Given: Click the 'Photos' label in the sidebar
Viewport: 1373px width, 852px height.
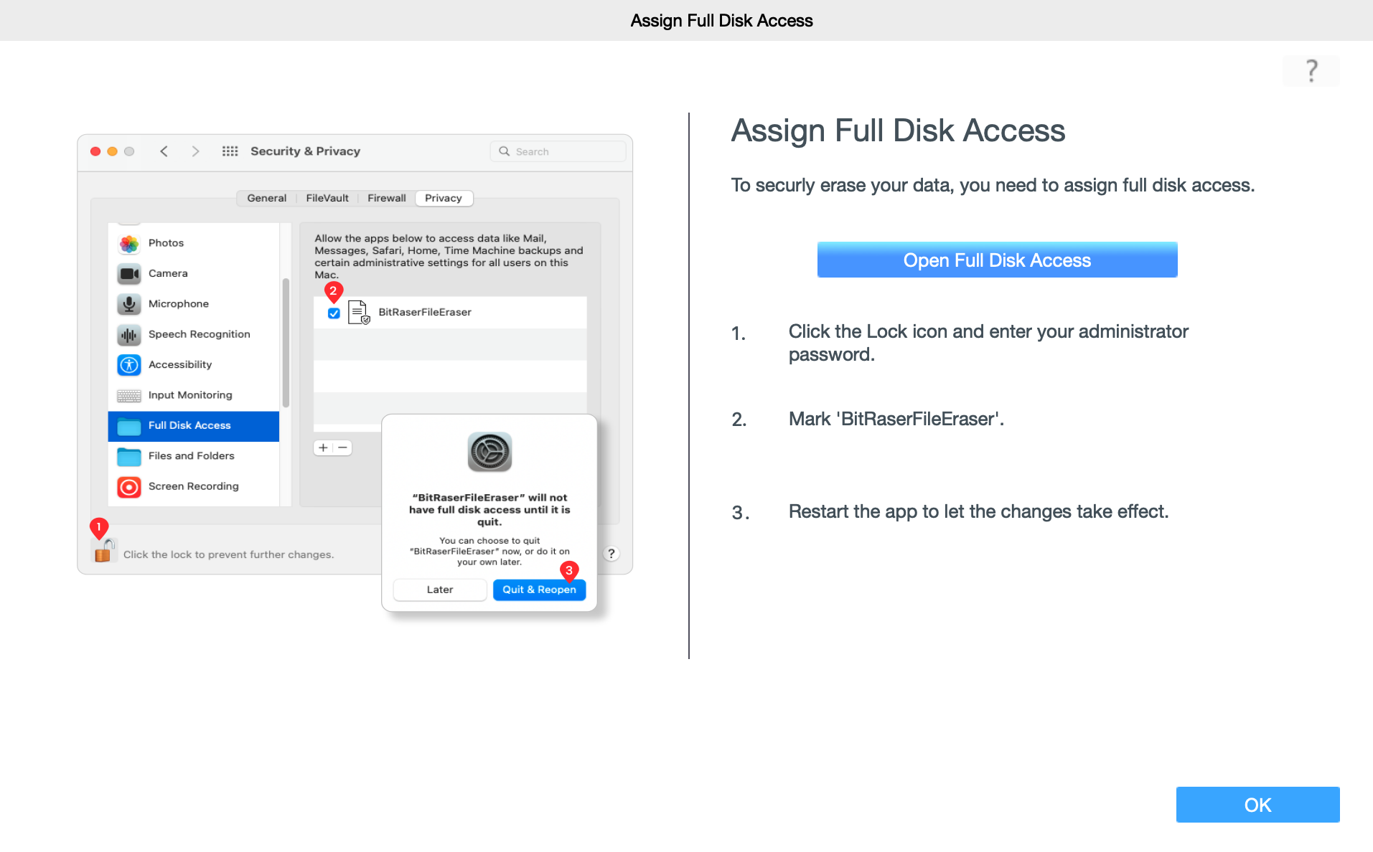Looking at the screenshot, I should tap(166, 243).
